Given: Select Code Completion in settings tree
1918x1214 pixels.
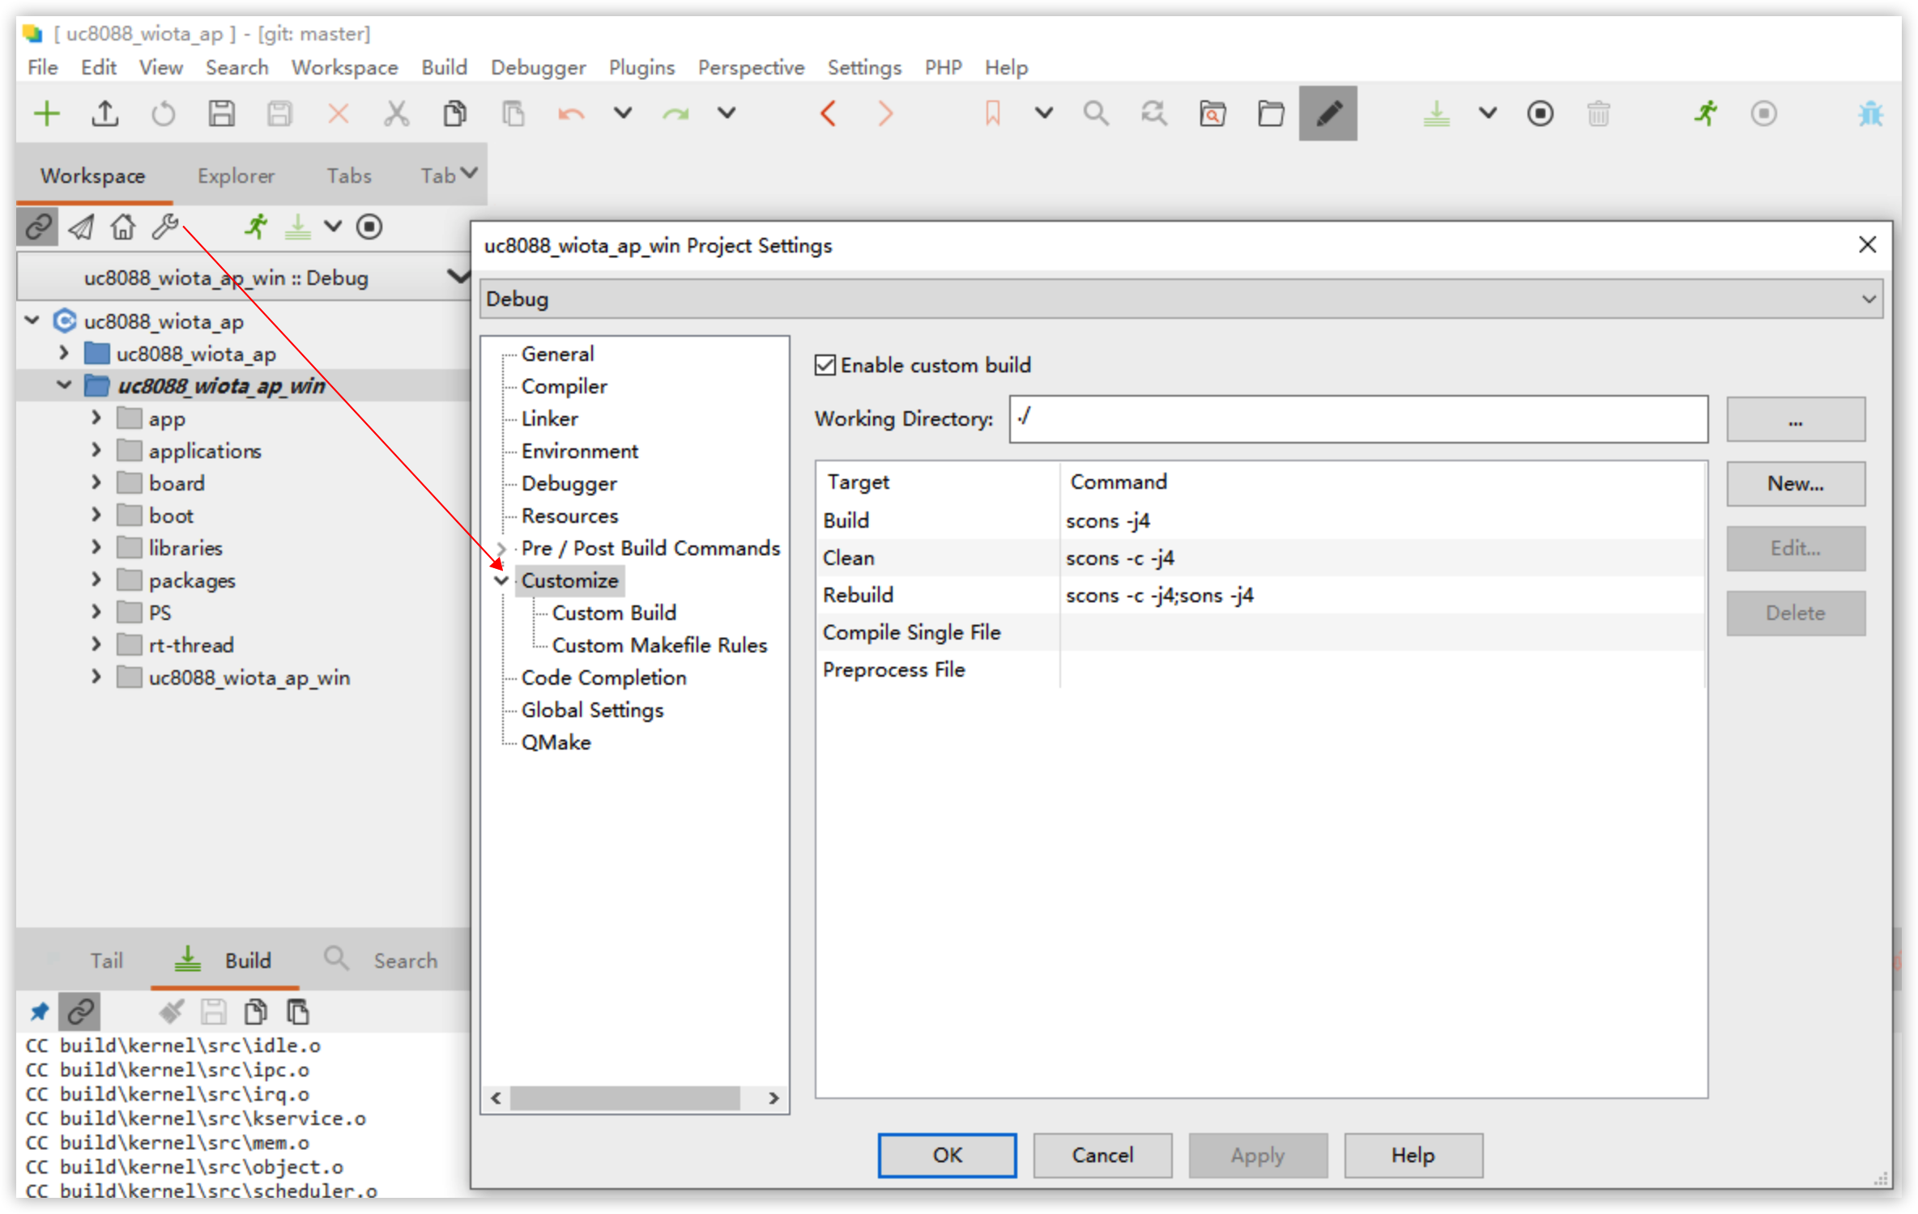Looking at the screenshot, I should click(x=603, y=677).
